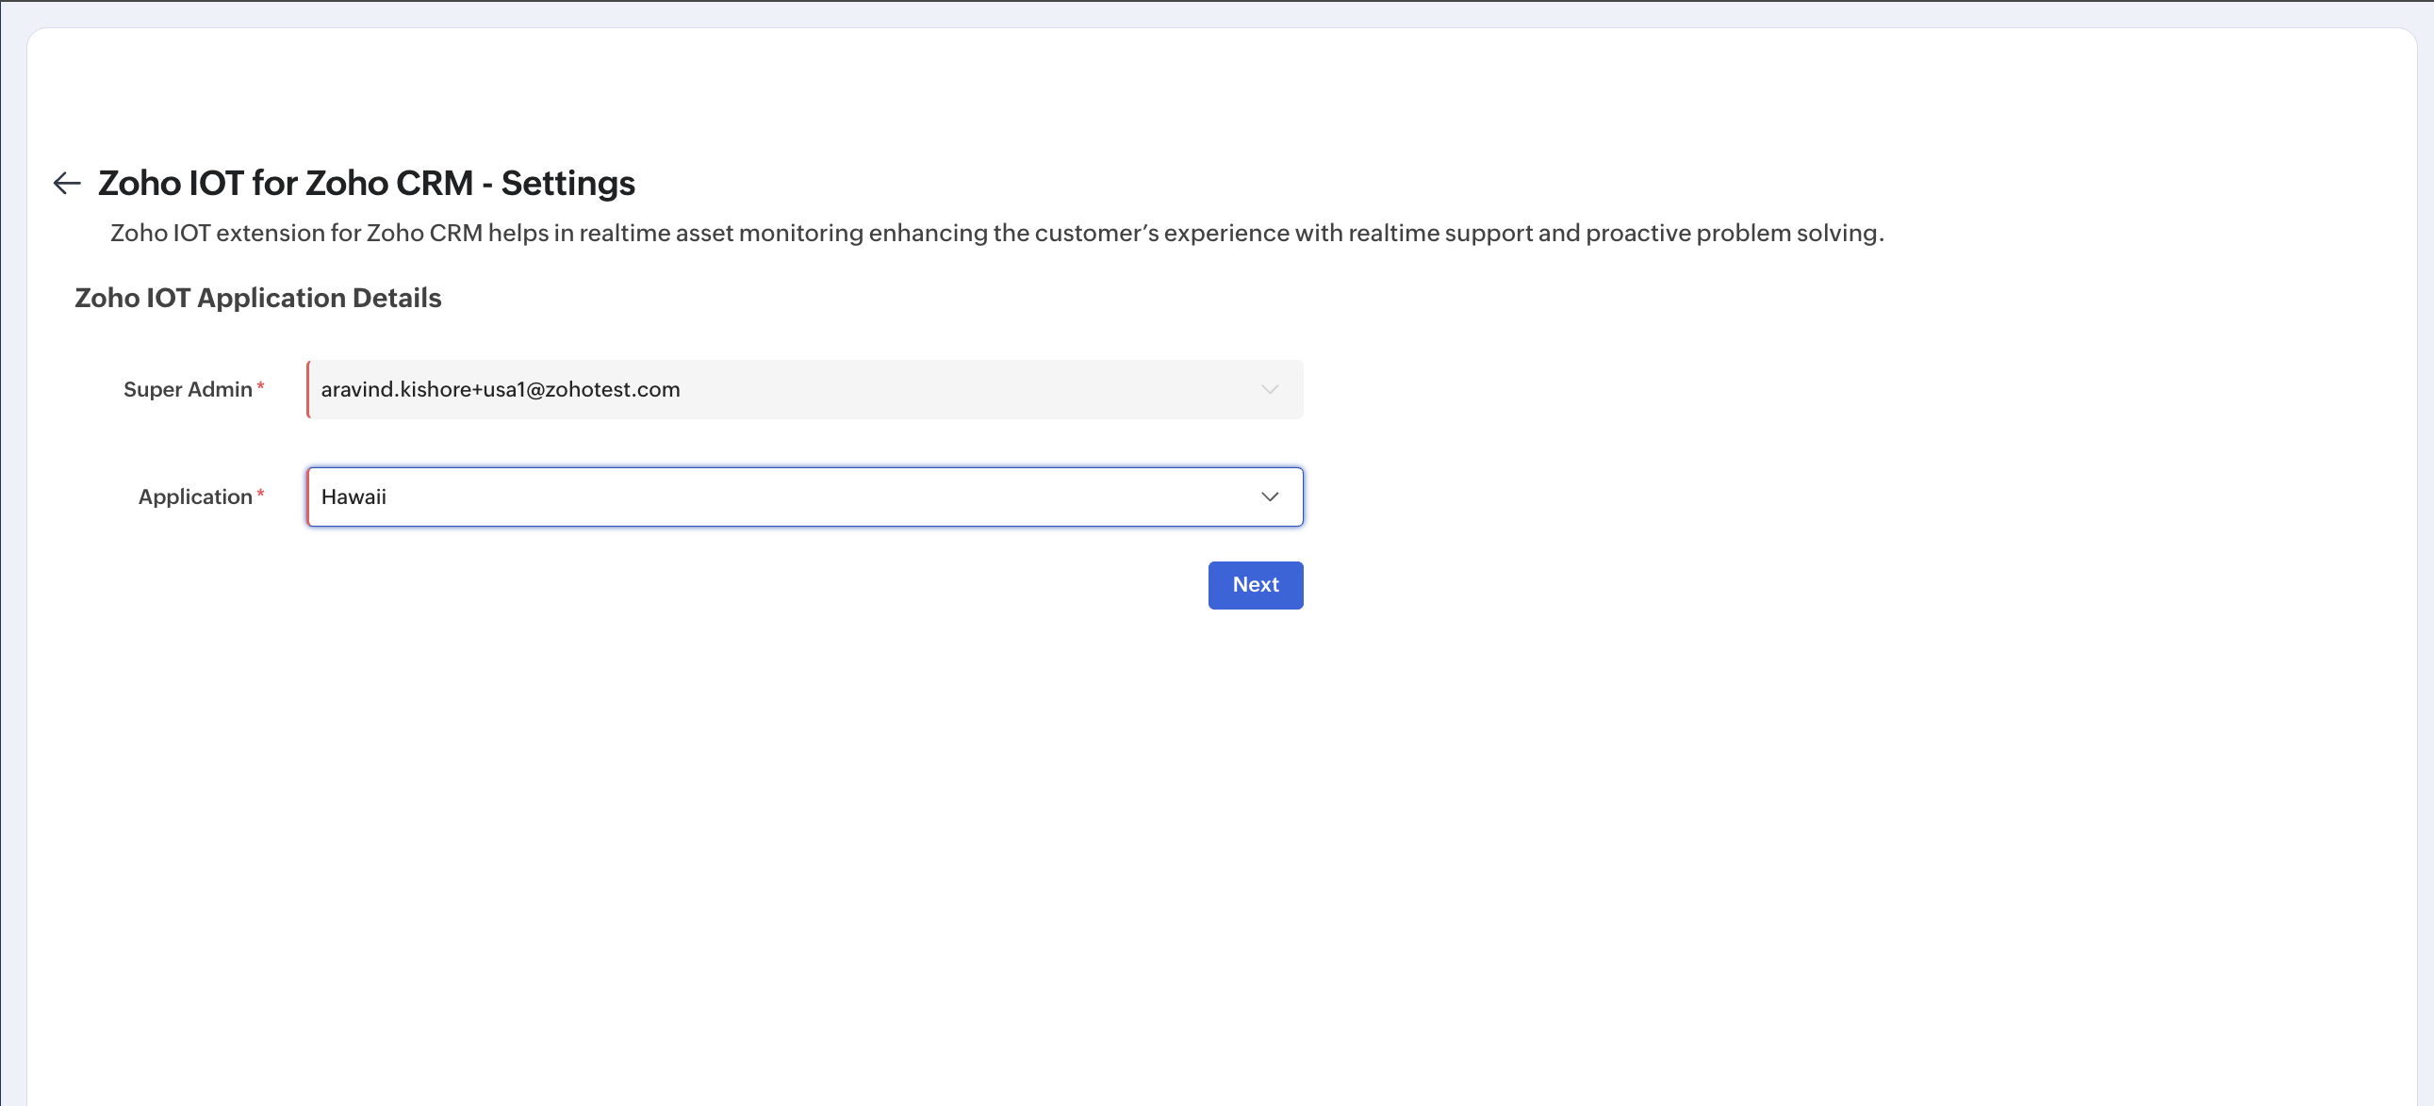Click the 'Zoho IOT Application Details' section heading

[x=258, y=298]
